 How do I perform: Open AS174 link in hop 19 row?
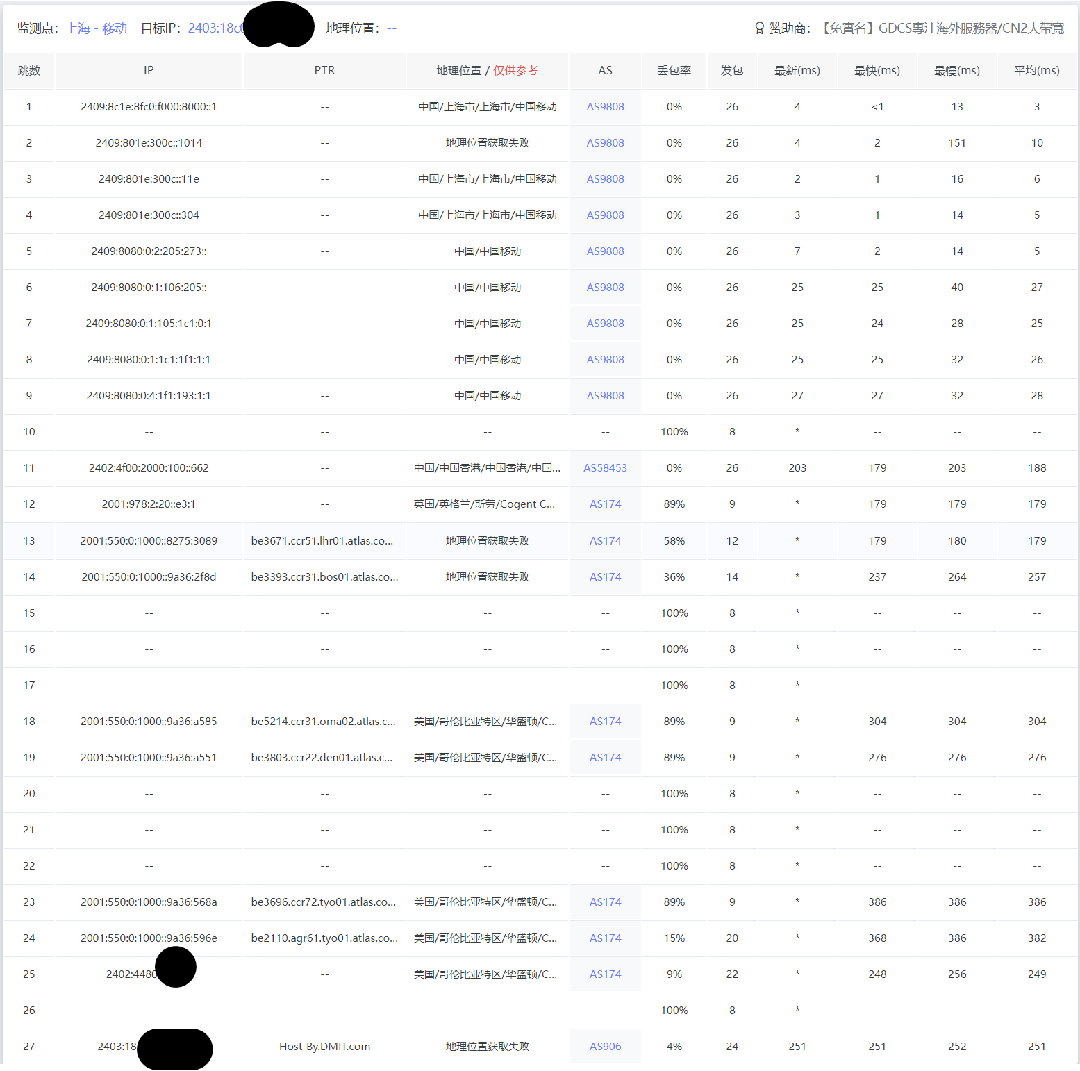coord(605,758)
